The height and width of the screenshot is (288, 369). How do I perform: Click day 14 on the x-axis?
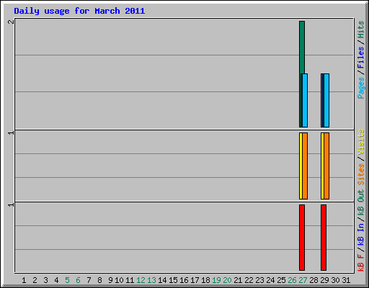pyautogui.click(x=162, y=280)
